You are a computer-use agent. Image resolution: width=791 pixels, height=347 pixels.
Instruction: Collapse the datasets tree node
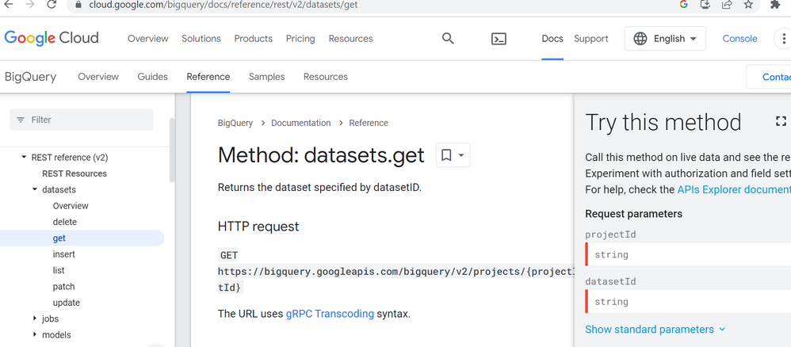(x=35, y=189)
